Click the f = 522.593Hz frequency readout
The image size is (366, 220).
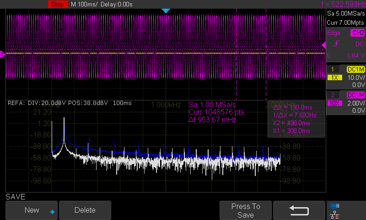tap(344, 4)
